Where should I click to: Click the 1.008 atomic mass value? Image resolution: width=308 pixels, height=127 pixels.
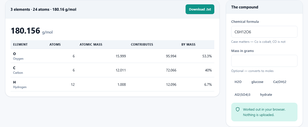coord(122,84)
